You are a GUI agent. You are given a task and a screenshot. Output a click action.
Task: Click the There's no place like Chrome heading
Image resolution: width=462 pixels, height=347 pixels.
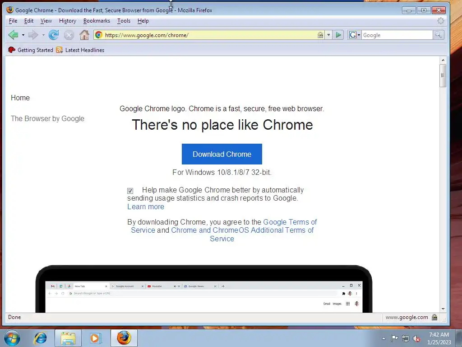(x=222, y=125)
